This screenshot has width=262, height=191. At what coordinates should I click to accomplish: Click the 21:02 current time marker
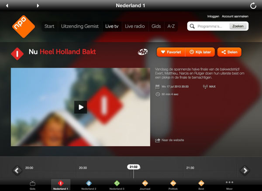click(134, 167)
